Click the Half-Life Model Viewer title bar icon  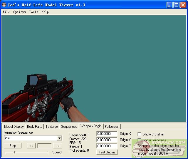pyautogui.click(x=4, y=5)
